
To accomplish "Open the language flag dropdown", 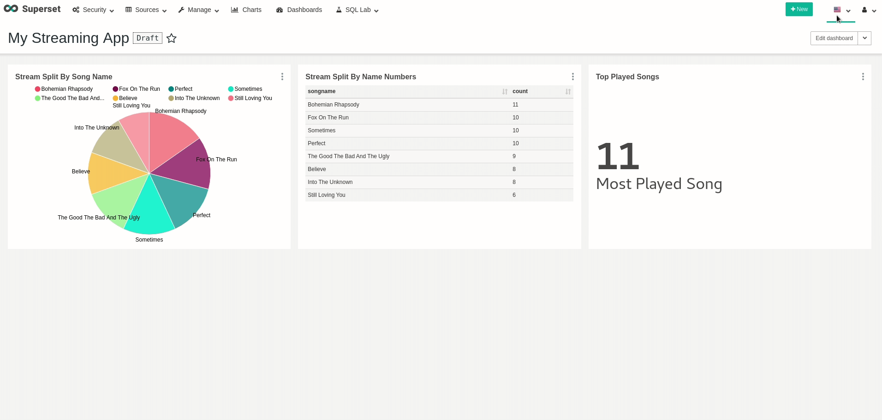I will (841, 10).
